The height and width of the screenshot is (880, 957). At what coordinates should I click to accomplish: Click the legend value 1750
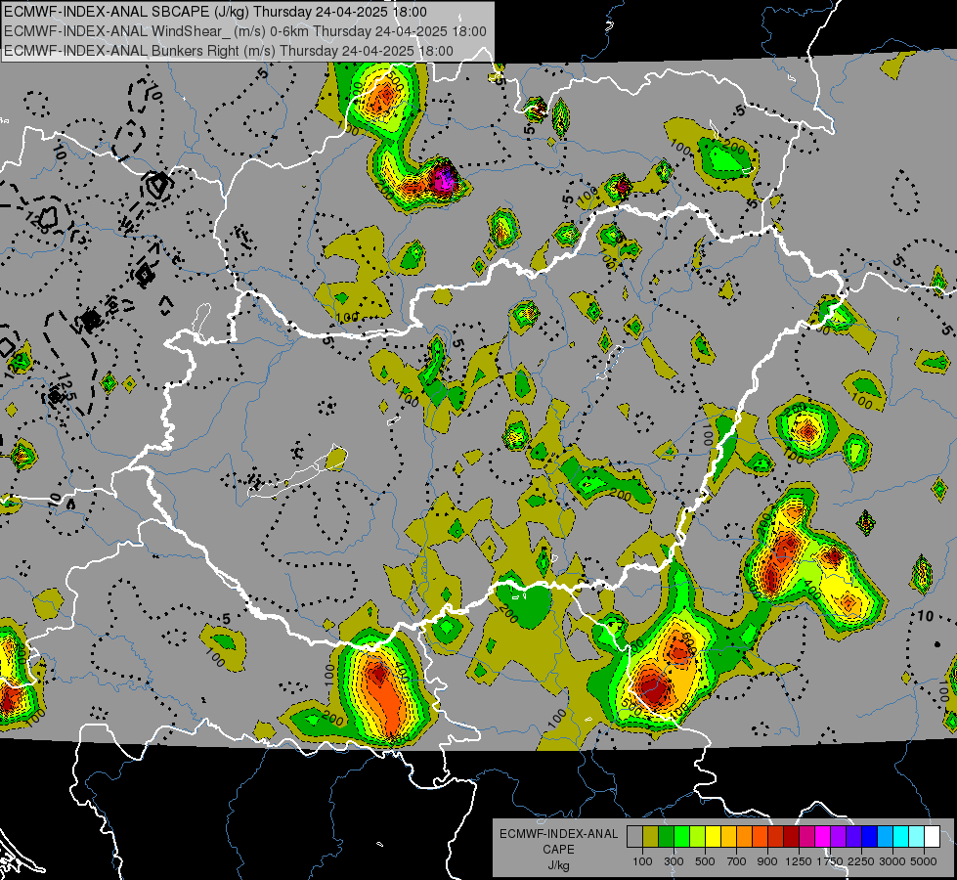(830, 861)
